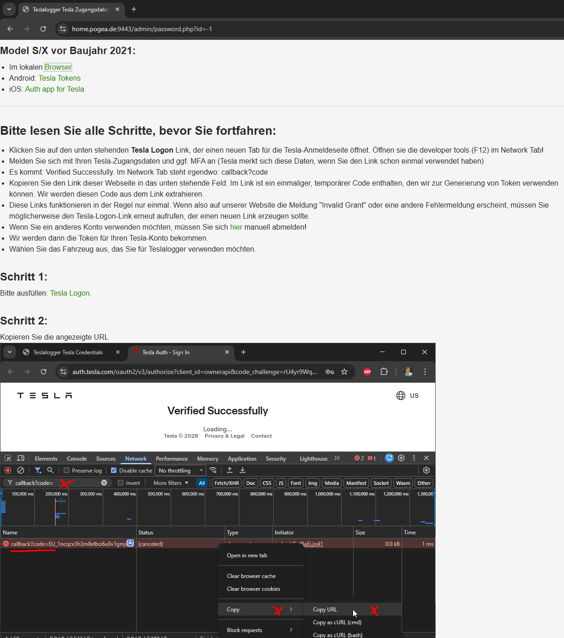Select the Tesla Auth - Sign In tab
This screenshot has width=564, height=638.
(181, 352)
